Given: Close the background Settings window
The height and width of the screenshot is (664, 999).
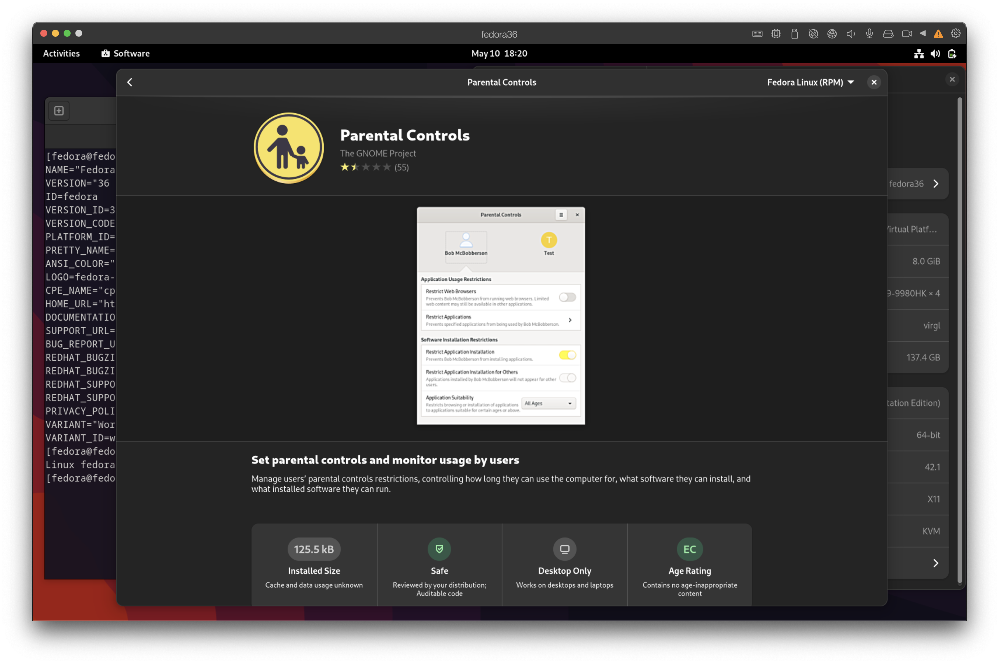Looking at the screenshot, I should [952, 79].
